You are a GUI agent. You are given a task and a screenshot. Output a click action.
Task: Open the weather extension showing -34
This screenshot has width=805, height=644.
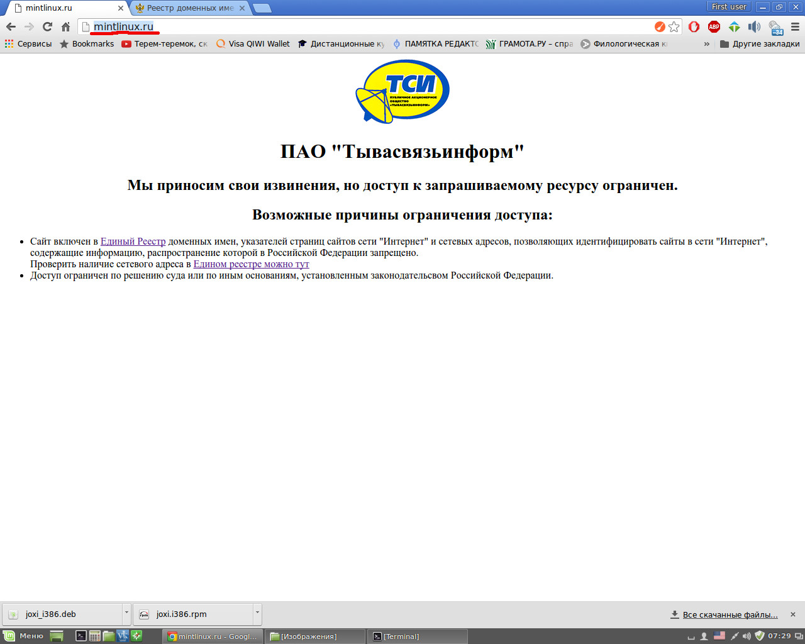[775, 28]
